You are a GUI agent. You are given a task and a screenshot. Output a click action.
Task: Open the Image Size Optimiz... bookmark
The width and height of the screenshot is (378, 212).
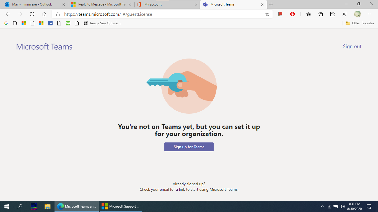pyautogui.click(x=102, y=23)
